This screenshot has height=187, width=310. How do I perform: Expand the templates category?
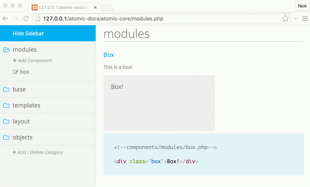(x=26, y=106)
